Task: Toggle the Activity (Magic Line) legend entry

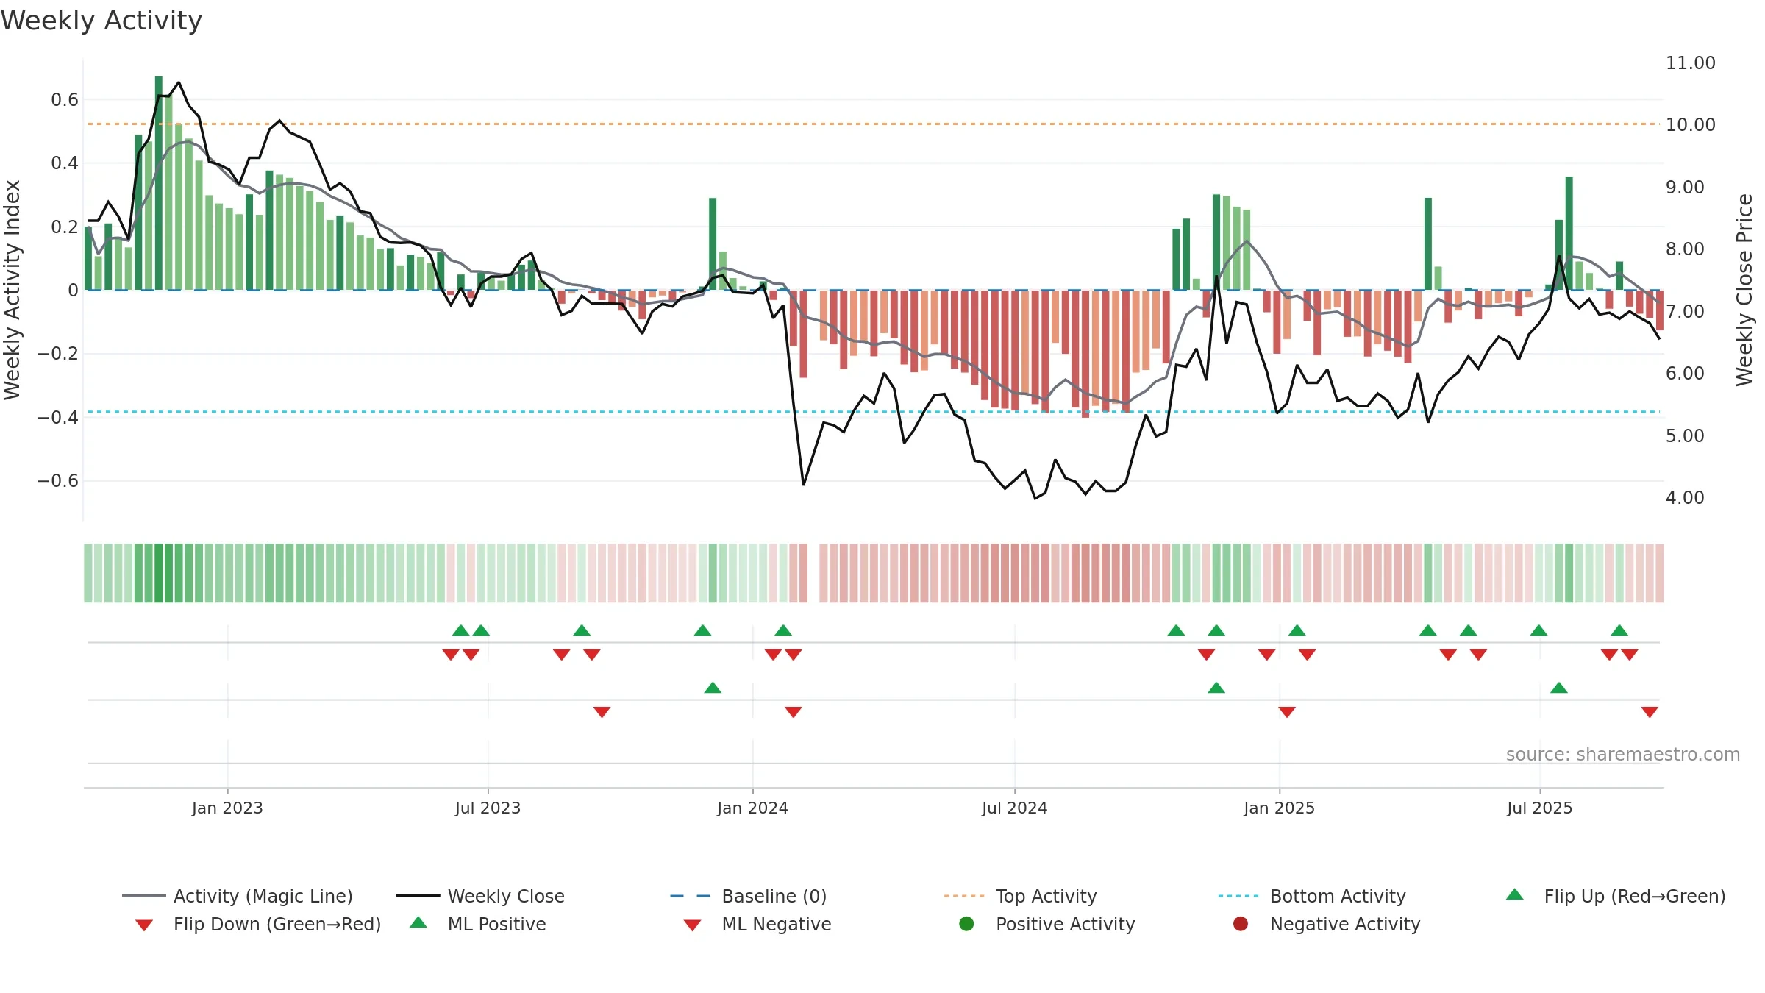Action: (x=238, y=896)
